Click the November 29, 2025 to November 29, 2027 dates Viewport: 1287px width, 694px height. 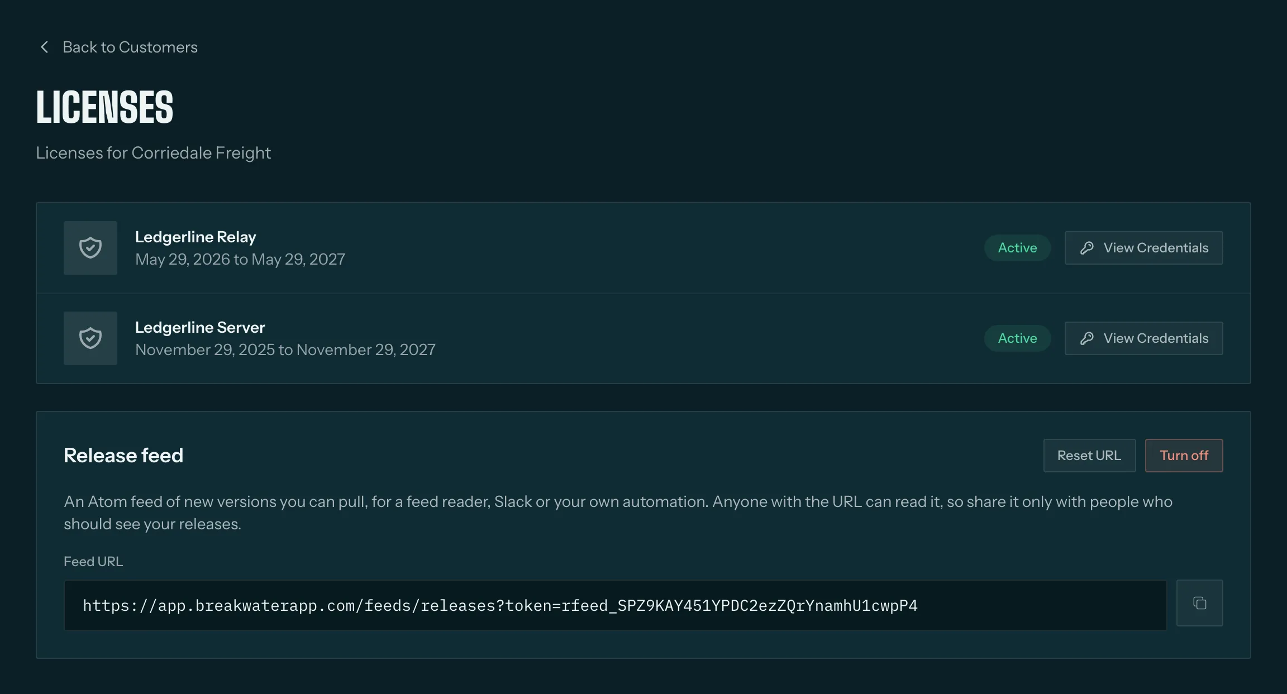coord(285,350)
